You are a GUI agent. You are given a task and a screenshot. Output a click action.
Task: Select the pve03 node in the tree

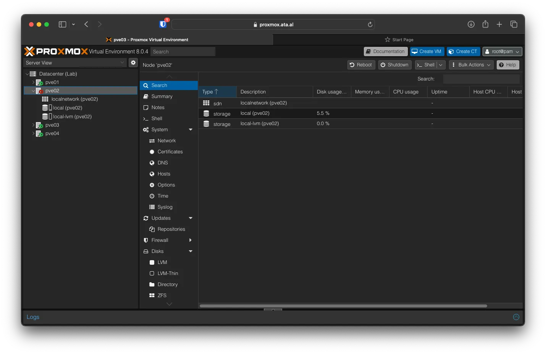(x=52, y=125)
